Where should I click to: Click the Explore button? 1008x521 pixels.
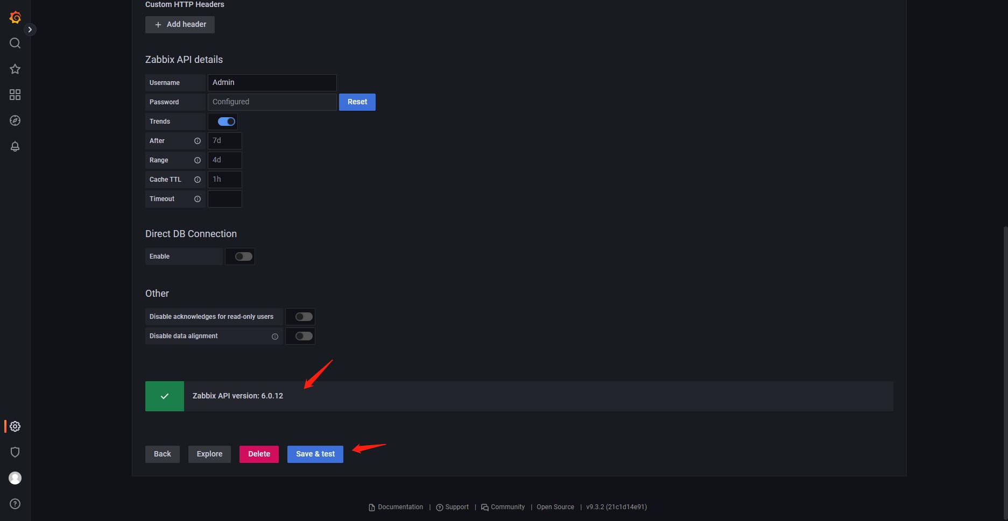(x=209, y=454)
